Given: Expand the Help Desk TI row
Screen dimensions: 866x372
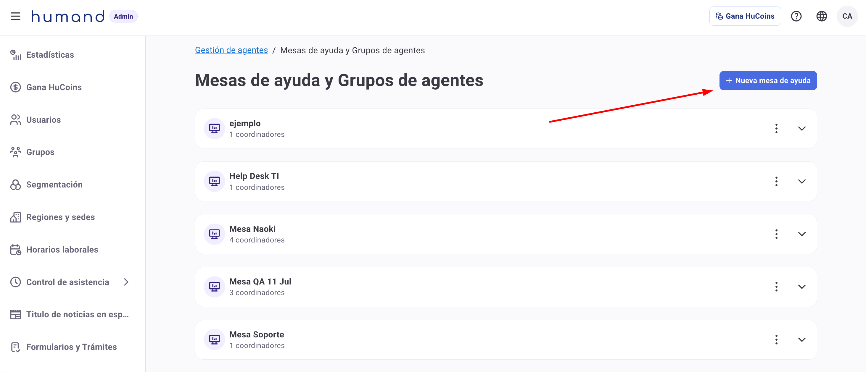Looking at the screenshot, I should coord(802,181).
